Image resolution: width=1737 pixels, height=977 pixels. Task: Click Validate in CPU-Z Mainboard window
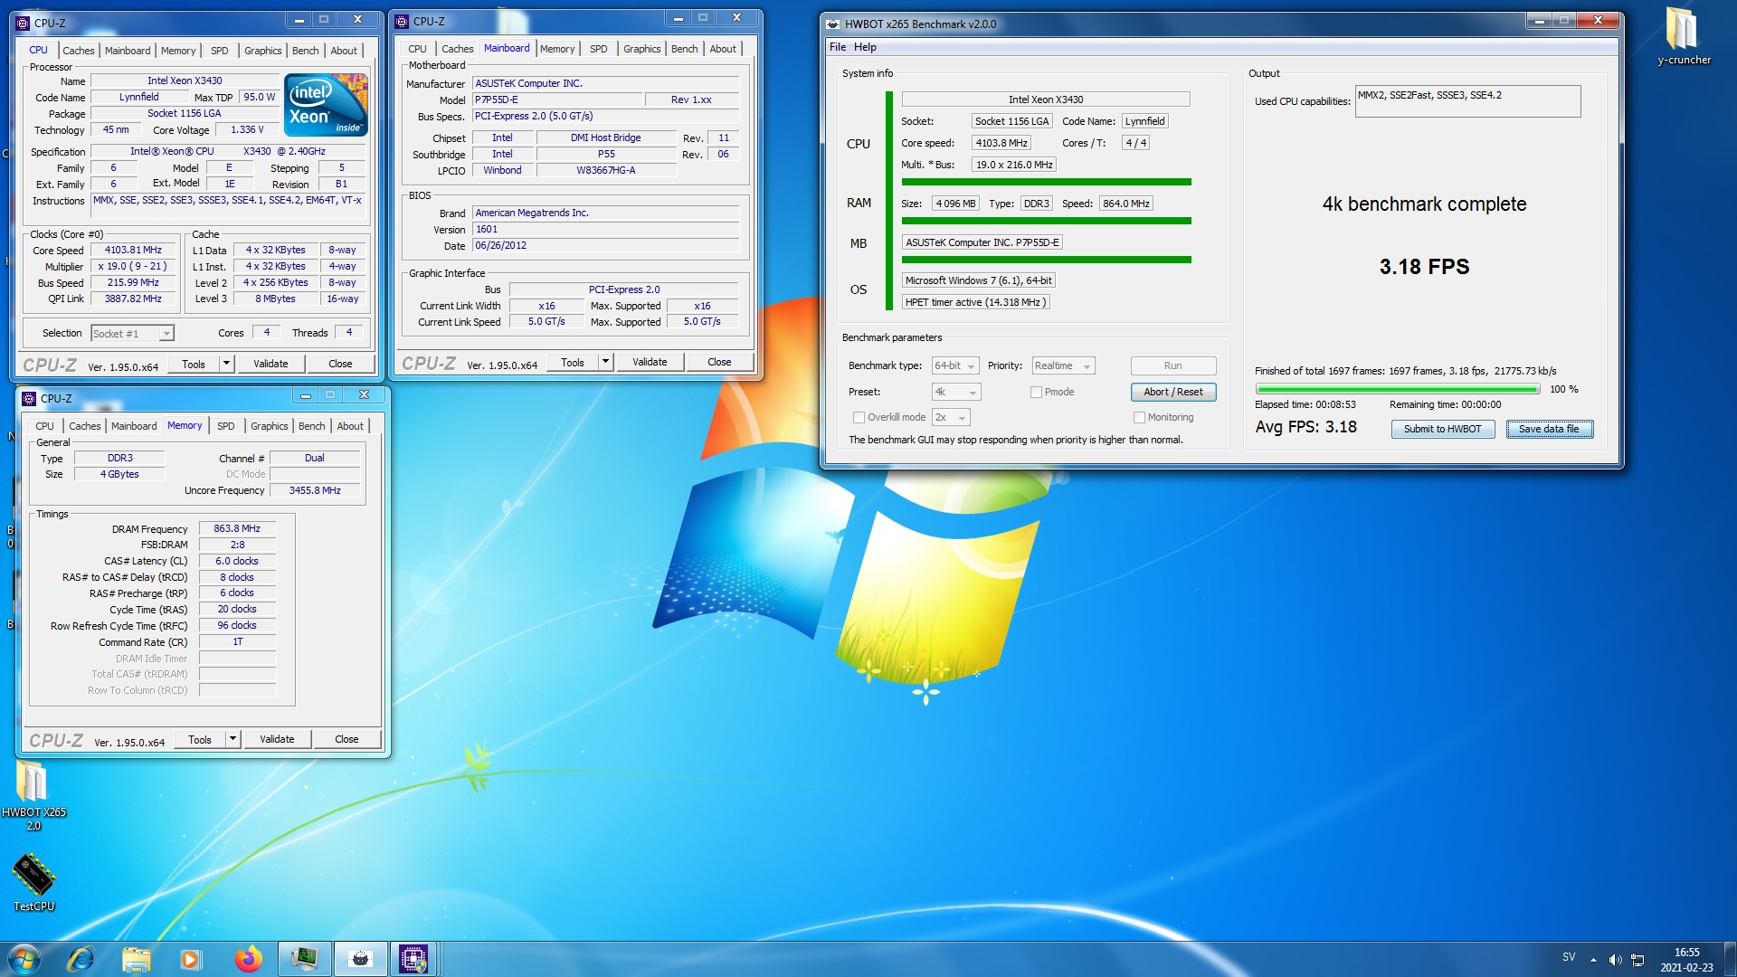click(x=650, y=363)
